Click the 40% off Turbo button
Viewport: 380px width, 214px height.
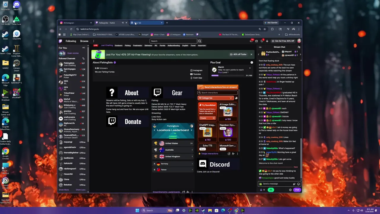click(x=238, y=54)
